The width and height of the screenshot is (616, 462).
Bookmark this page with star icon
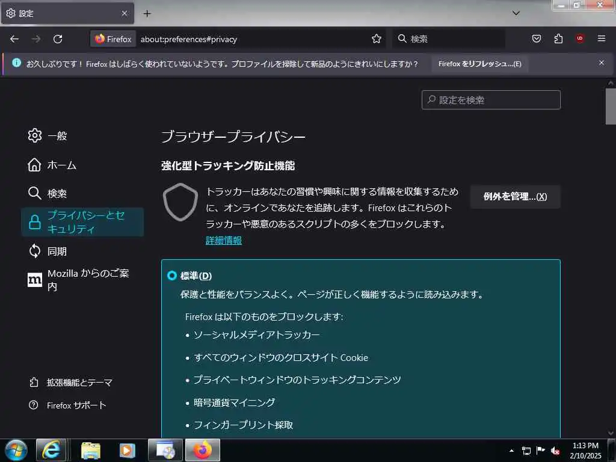[377, 38]
